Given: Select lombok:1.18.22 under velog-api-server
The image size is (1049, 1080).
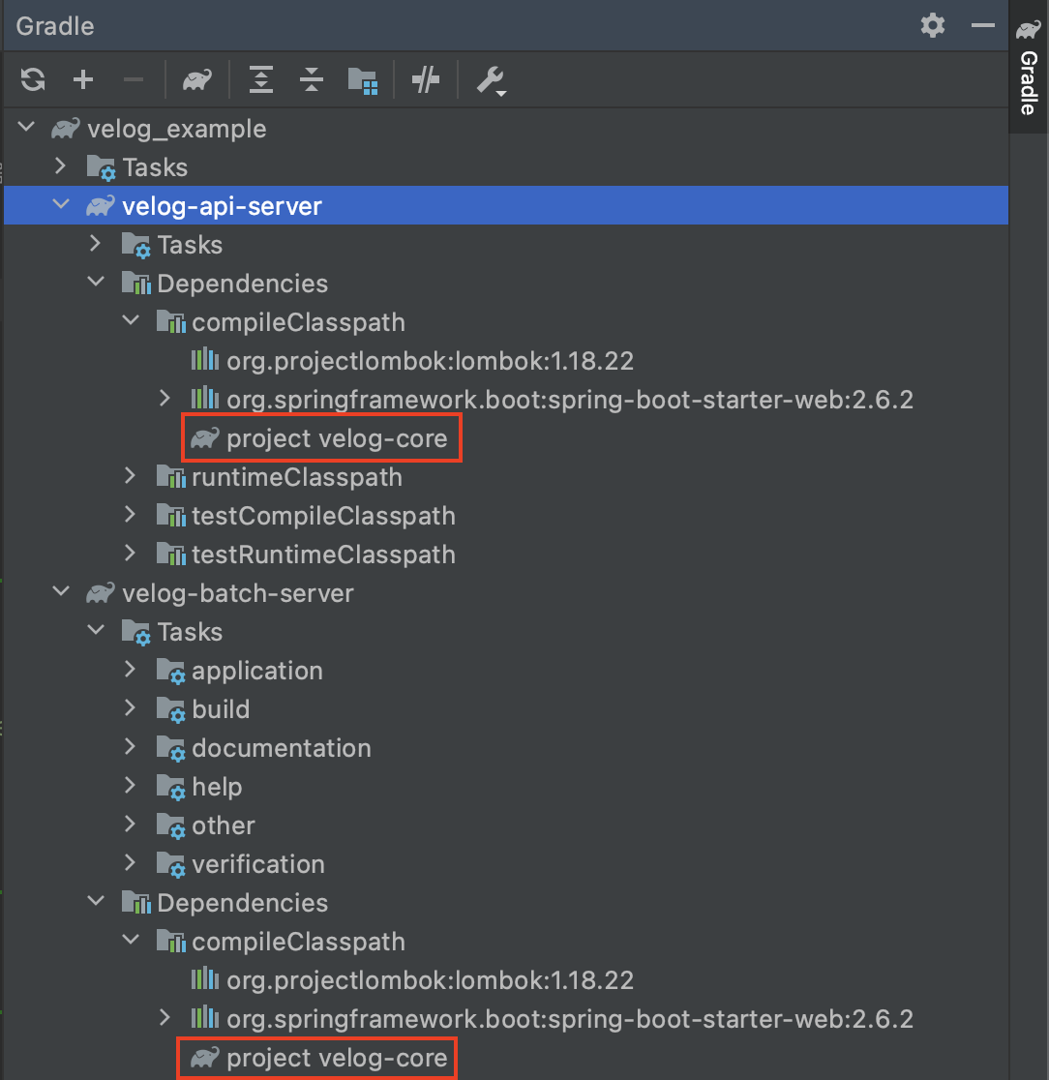Looking at the screenshot, I should 505,360.
